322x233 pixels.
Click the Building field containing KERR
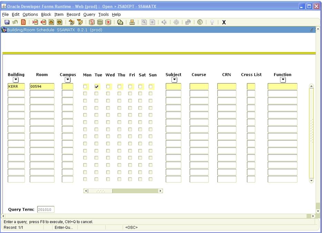16,87
